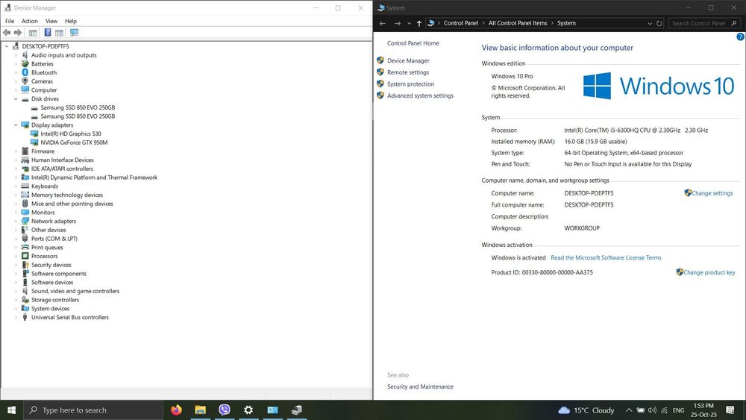
Task: Open Remote settings link
Action: [x=408, y=72]
